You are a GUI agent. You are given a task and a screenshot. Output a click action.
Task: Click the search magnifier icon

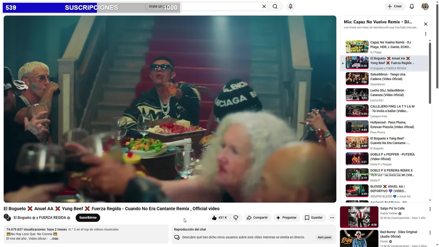point(275,7)
